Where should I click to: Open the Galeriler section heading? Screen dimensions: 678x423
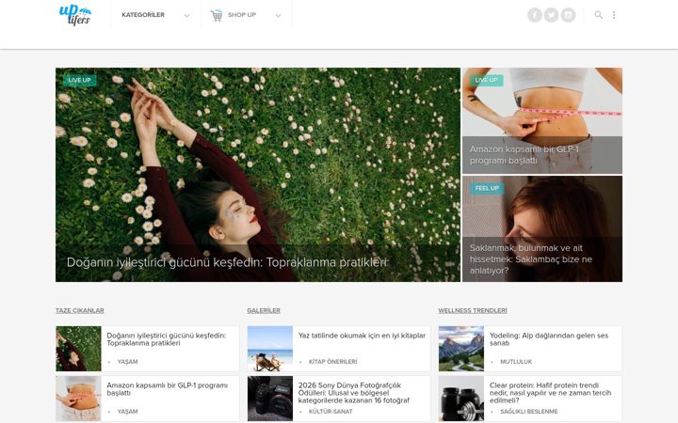[264, 310]
